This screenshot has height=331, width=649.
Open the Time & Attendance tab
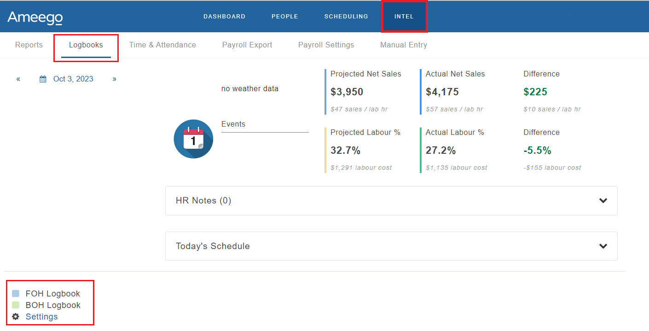pyautogui.click(x=162, y=45)
